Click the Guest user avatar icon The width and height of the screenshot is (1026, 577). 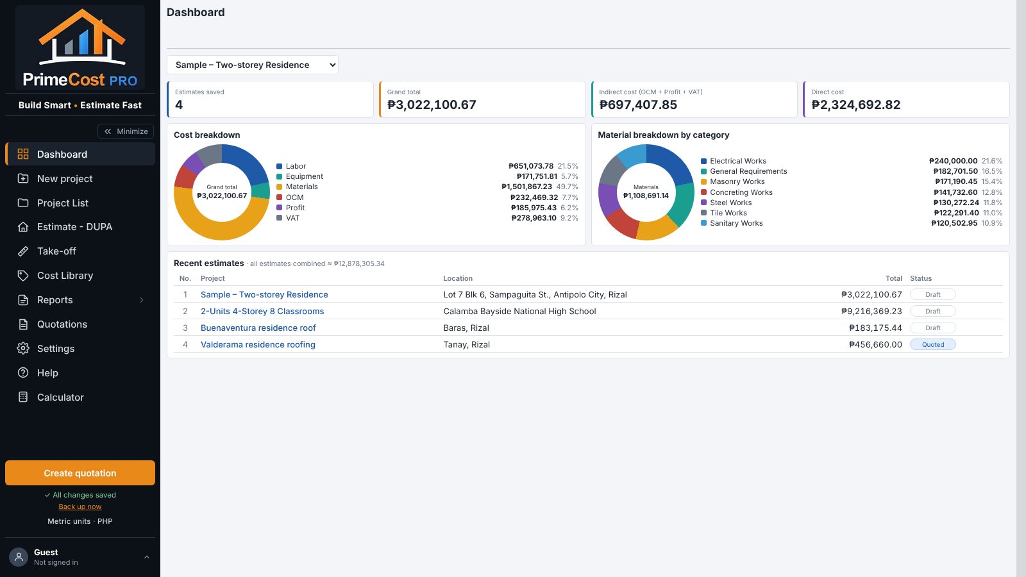19,557
